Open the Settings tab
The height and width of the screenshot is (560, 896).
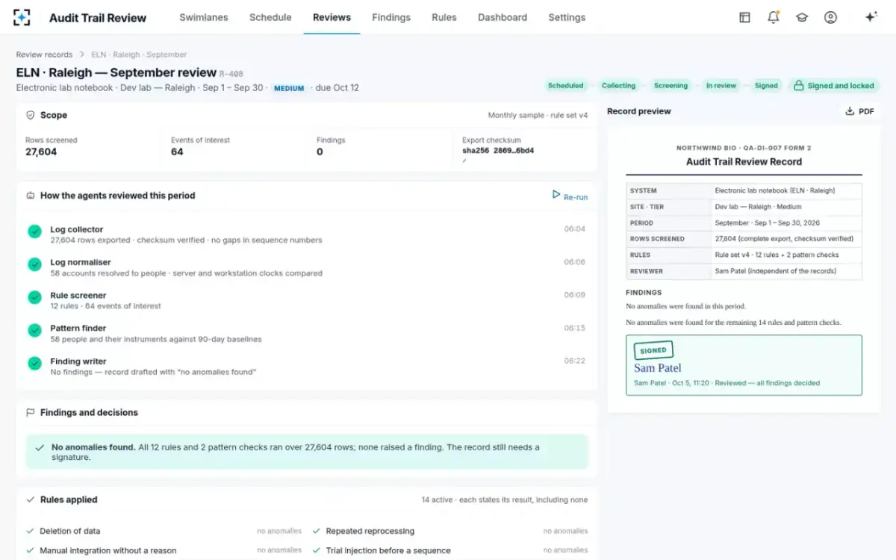pos(567,17)
